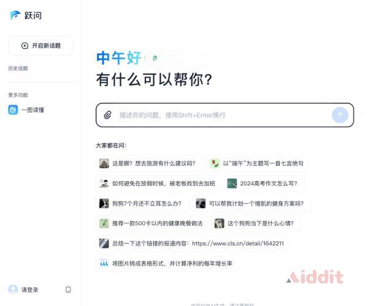Choose suggestion 这是哪？想去旅游有什么建议吗？

[x=149, y=163]
